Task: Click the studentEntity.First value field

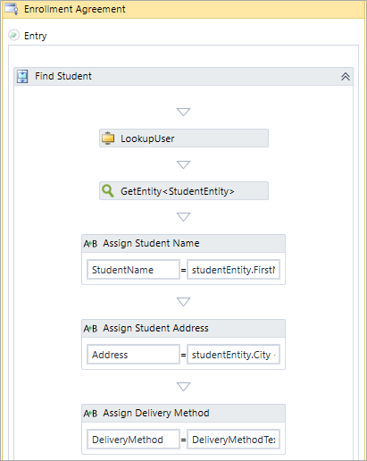Action: (x=233, y=270)
